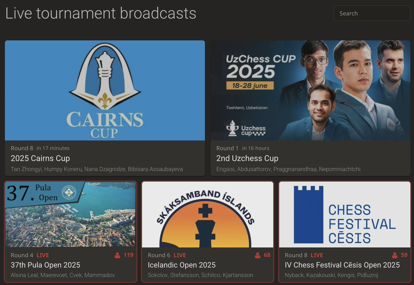Screen dimensions: 414x285
Task: Open IV Chess Festival Cēsis Open 2025 title
Action: 342,265
